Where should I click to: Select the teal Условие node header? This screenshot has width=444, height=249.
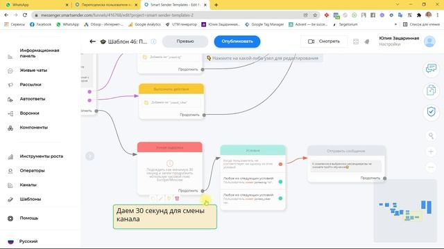pyautogui.click(x=253, y=151)
